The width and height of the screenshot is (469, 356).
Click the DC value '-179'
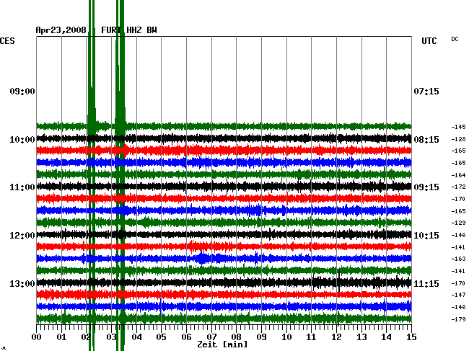tap(458, 319)
